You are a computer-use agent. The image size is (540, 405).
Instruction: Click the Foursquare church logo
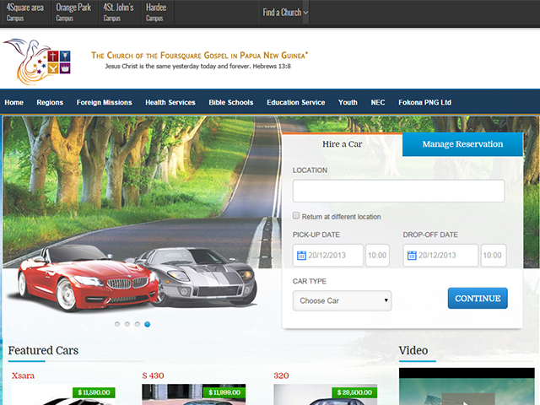click(37, 62)
